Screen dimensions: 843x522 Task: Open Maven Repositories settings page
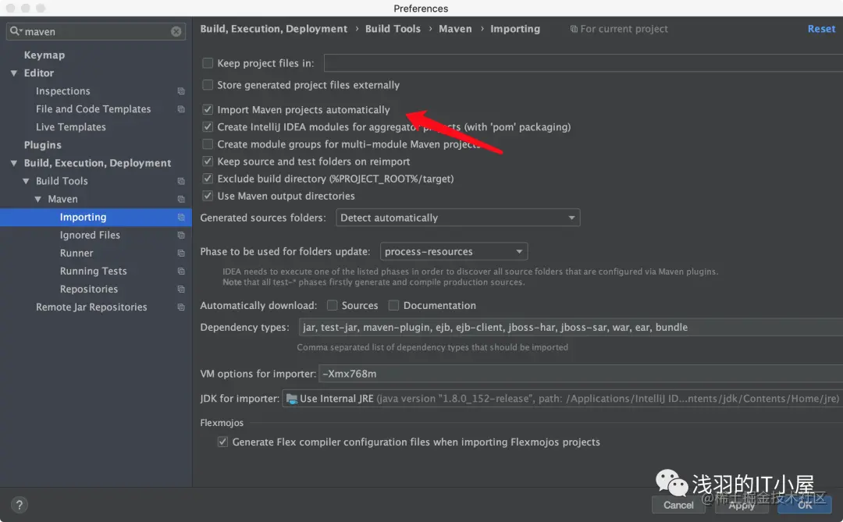tap(89, 289)
